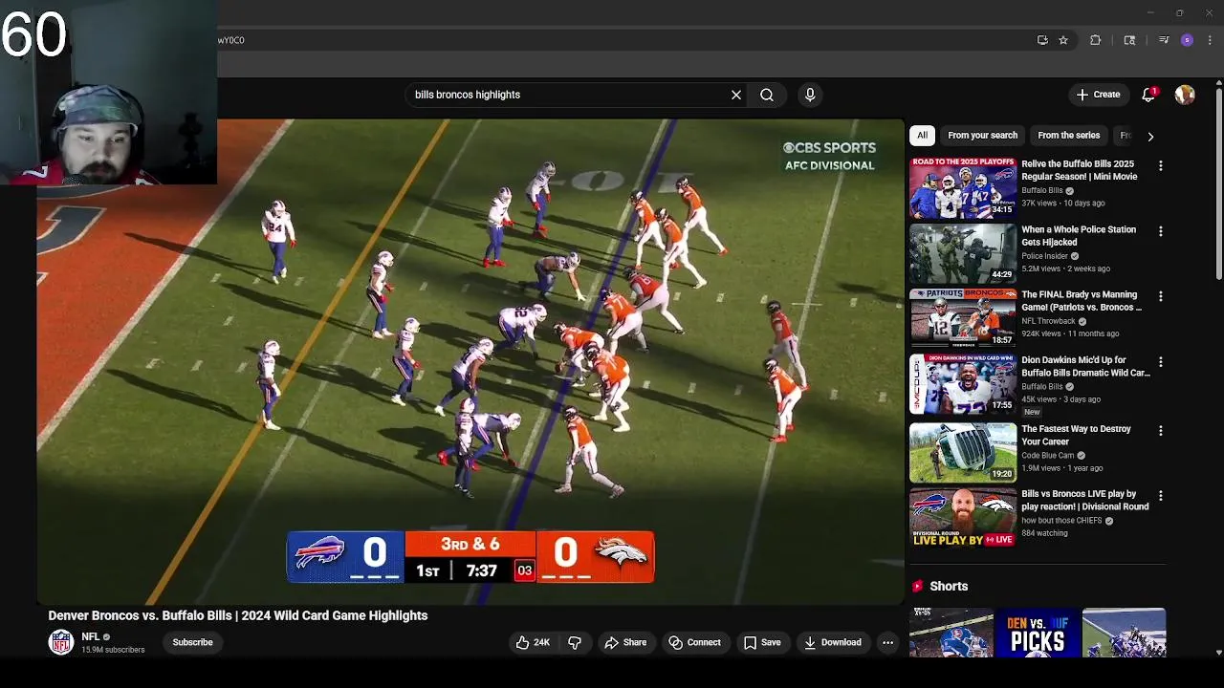1224x688 pixels.
Task: Select the From the series chip
Action: pyautogui.click(x=1068, y=136)
